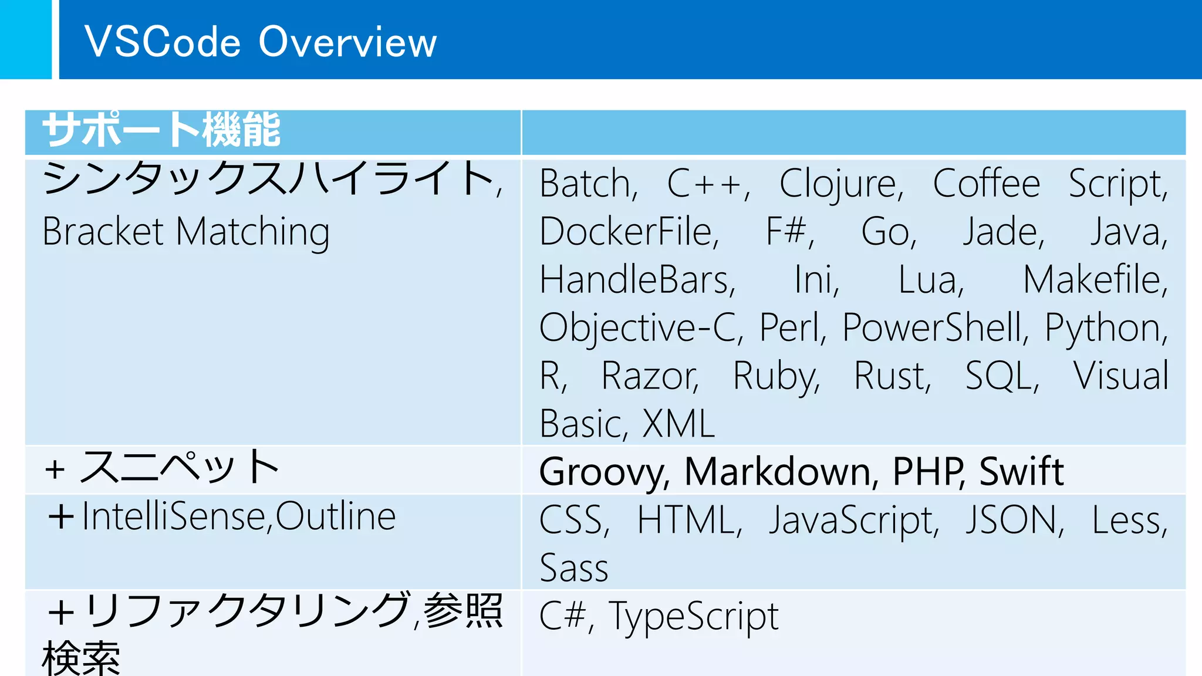This screenshot has width=1202, height=676.
Task: Select the 'Jade,' entry
Action: point(1004,231)
